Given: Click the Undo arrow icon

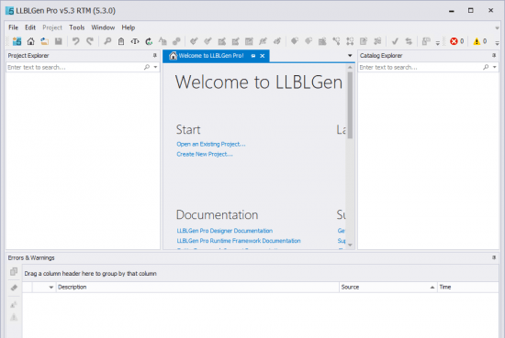Looking at the screenshot, I should [75, 41].
